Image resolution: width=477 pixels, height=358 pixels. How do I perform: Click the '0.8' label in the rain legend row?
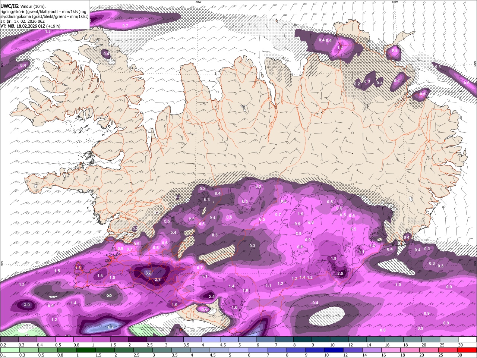60,355
